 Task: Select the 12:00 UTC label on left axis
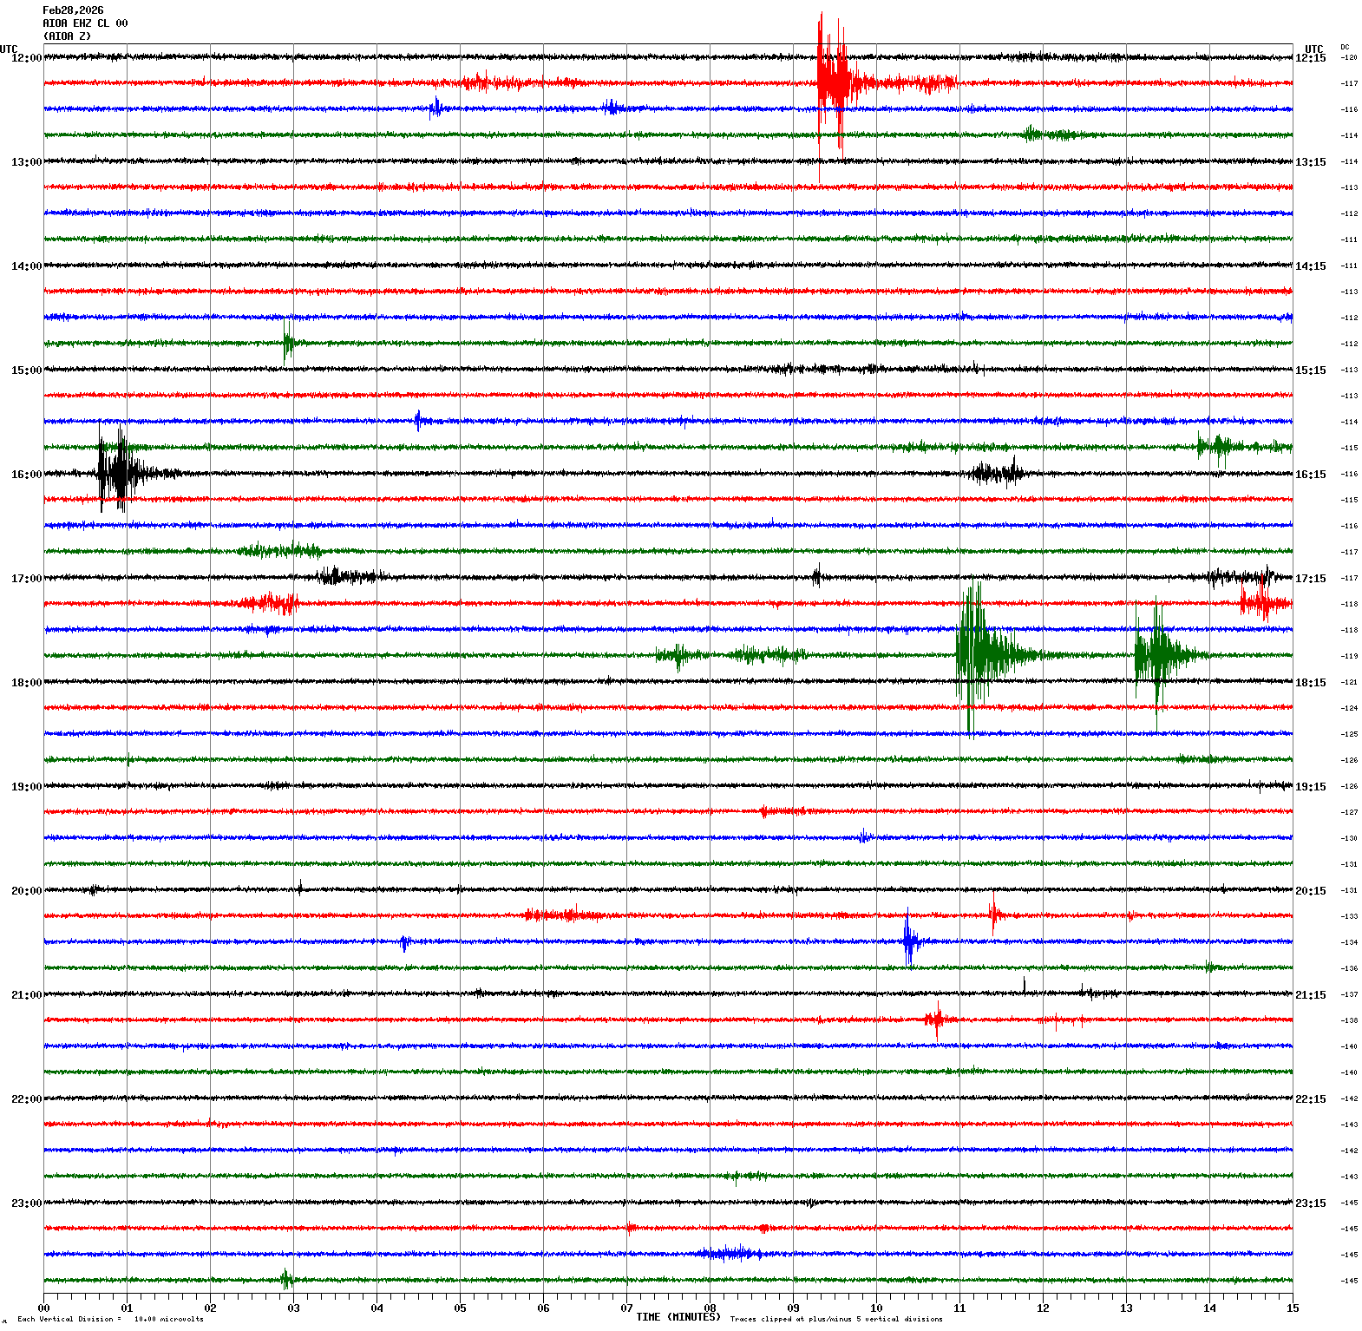(x=26, y=58)
